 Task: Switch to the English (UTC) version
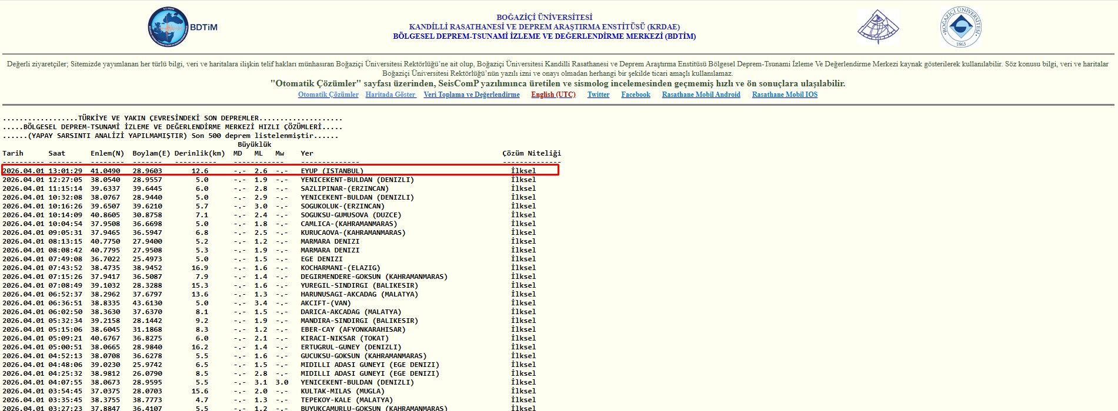pos(553,95)
